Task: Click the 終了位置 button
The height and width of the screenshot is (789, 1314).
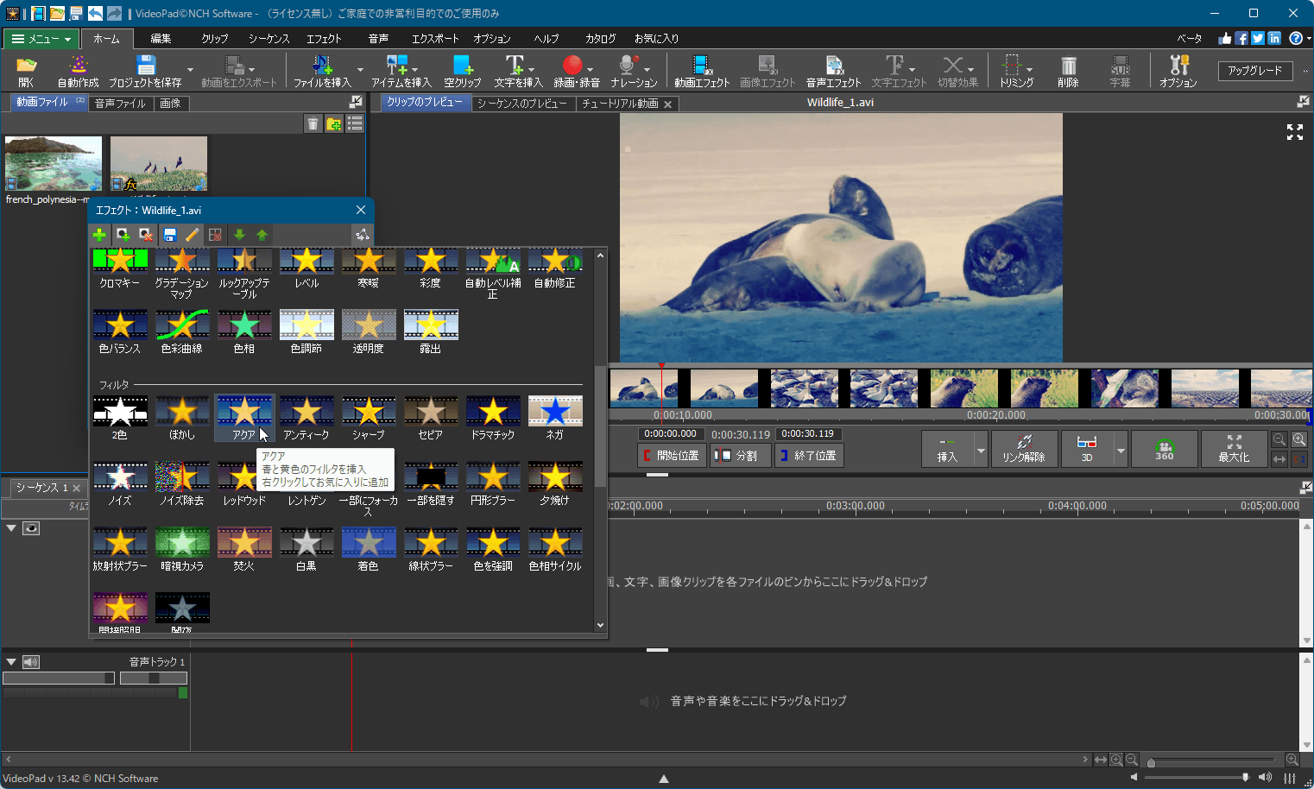Action: pyautogui.click(x=808, y=456)
